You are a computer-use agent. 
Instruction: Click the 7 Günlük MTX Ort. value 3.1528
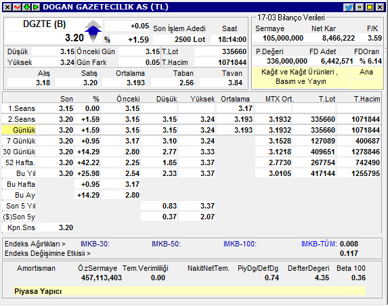280,141
